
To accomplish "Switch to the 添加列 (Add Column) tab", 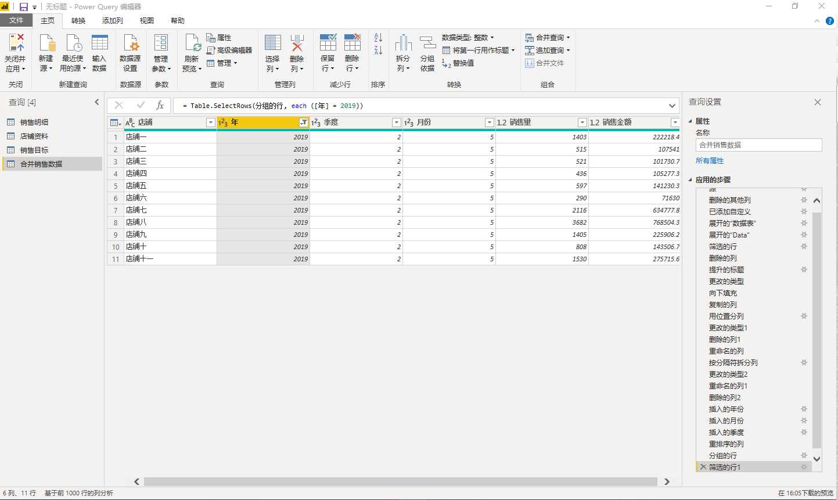I will coord(113,20).
